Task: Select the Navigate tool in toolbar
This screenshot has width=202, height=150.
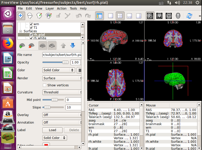Action: (x=21, y=16)
